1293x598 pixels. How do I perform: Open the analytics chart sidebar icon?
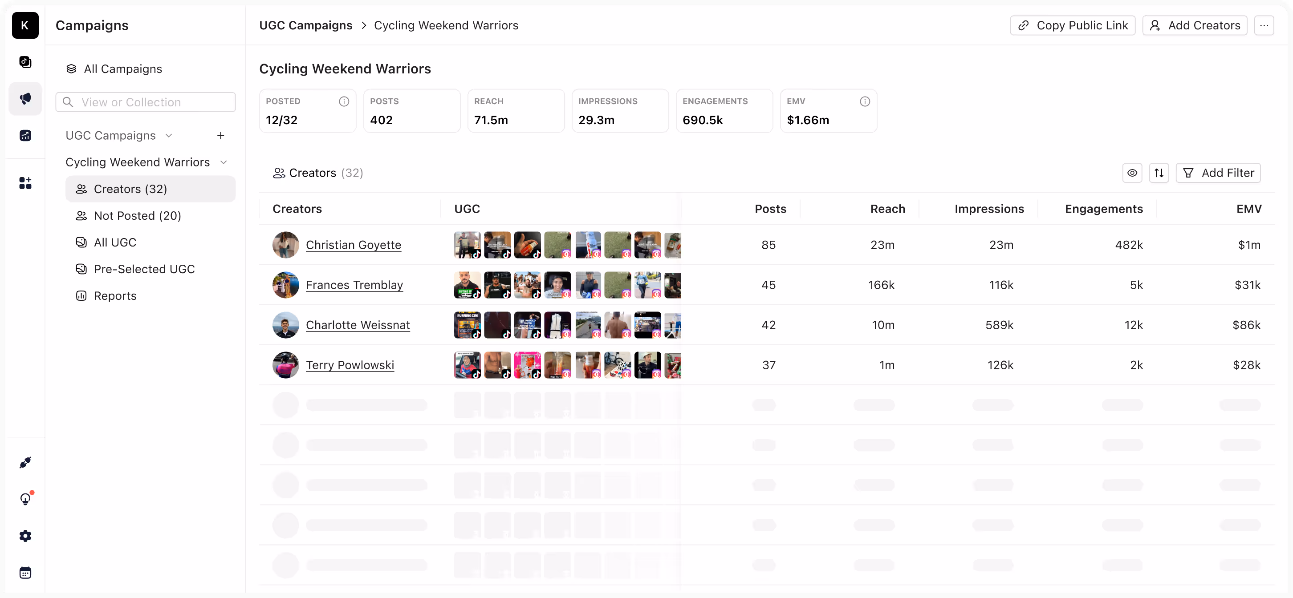[x=25, y=135]
